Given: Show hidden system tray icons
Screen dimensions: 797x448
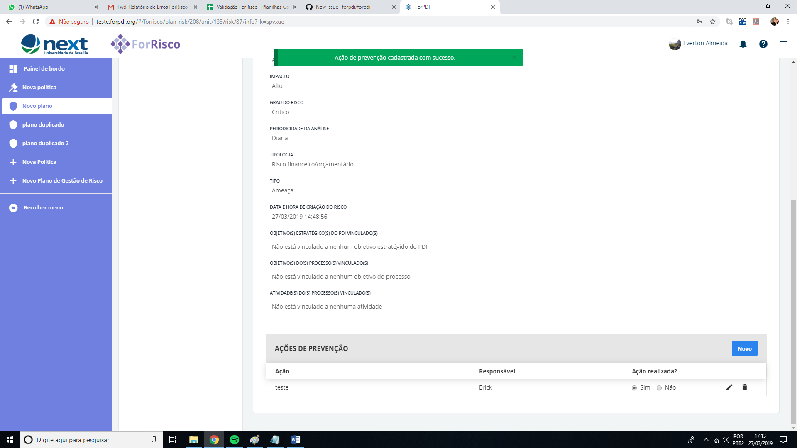Looking at the screenshot, I should pos(706,440).
